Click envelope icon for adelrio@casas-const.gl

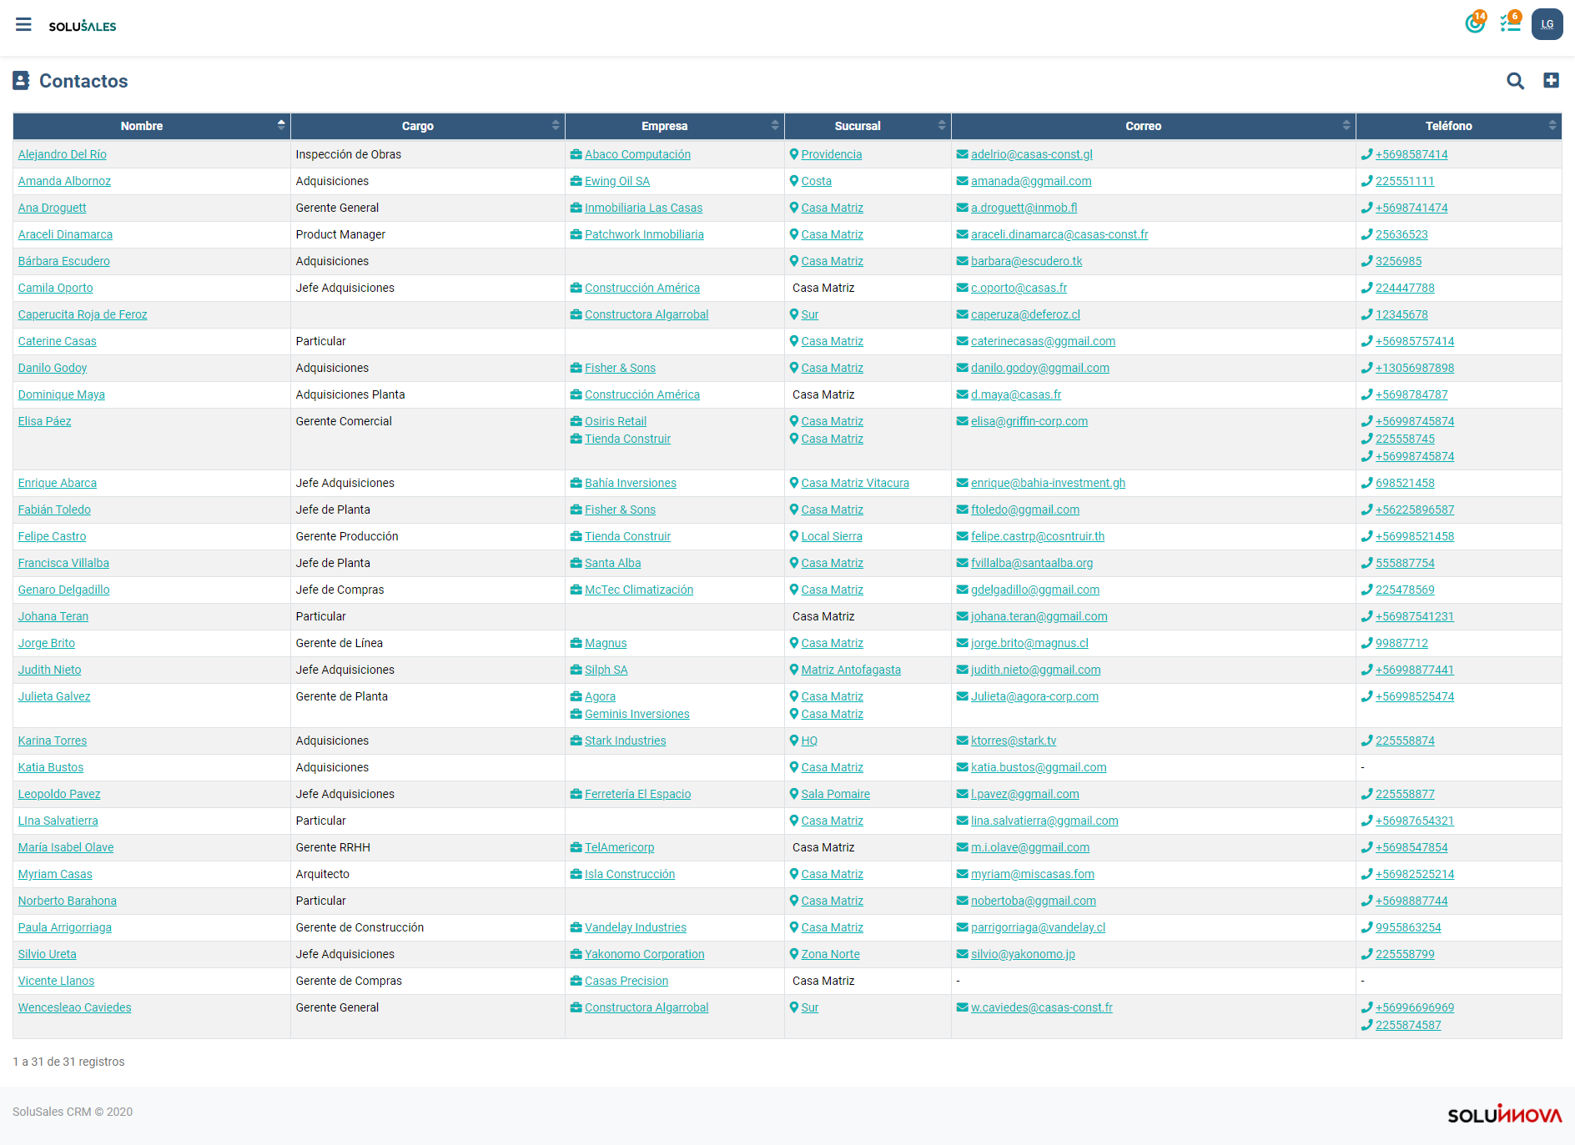click(962, 154)
